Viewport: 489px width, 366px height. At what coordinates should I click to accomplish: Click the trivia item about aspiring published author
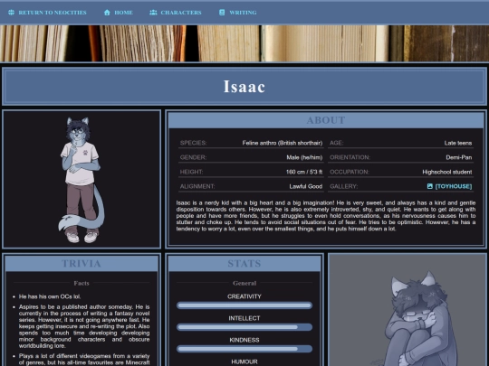(84, 326)
